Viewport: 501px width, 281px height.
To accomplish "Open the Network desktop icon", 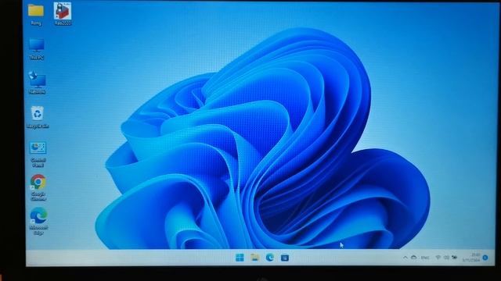I will tap(37, 82).
